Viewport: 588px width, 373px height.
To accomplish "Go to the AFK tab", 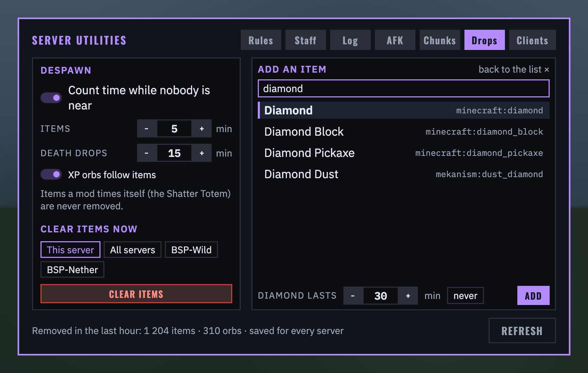I will click(x=395, y=40).
